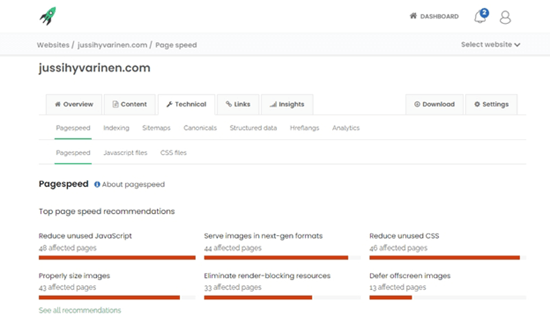Switch to the Overview tab
This screenshot has width=550, height=325.
pos(74,104)
